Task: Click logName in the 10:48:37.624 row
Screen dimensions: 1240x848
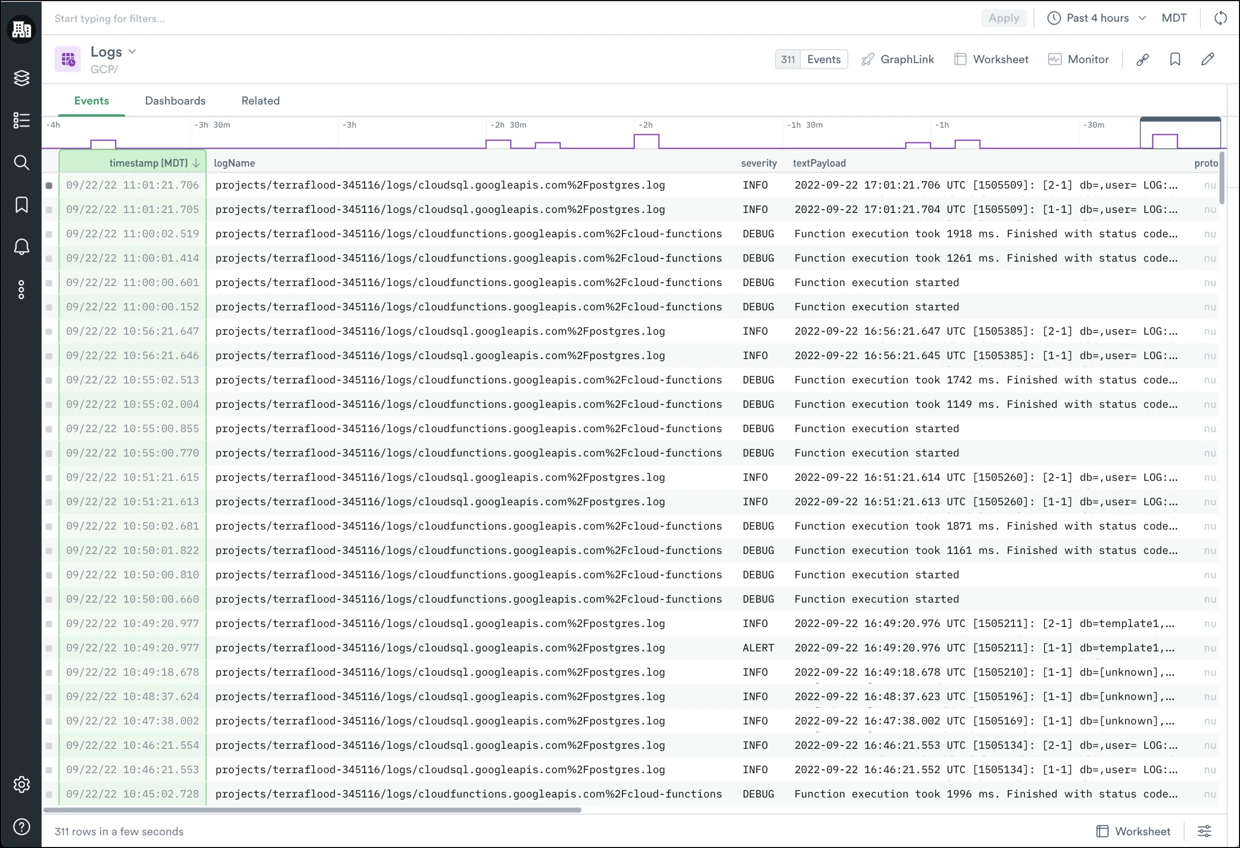Action: point(440,697)
